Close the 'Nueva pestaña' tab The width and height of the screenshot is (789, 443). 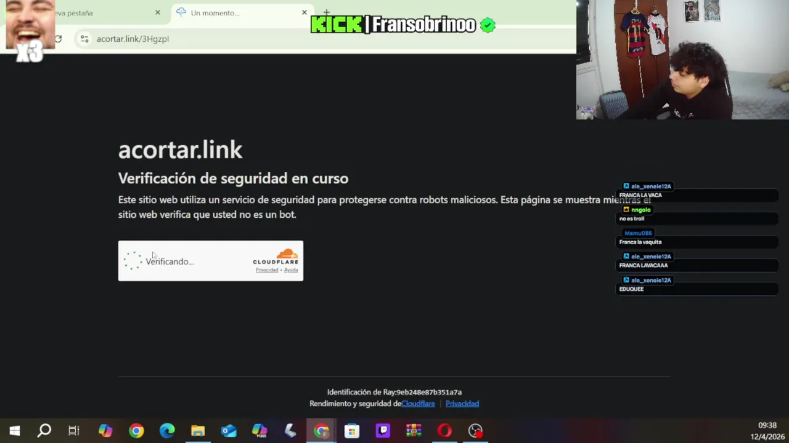tap(157, 12)
